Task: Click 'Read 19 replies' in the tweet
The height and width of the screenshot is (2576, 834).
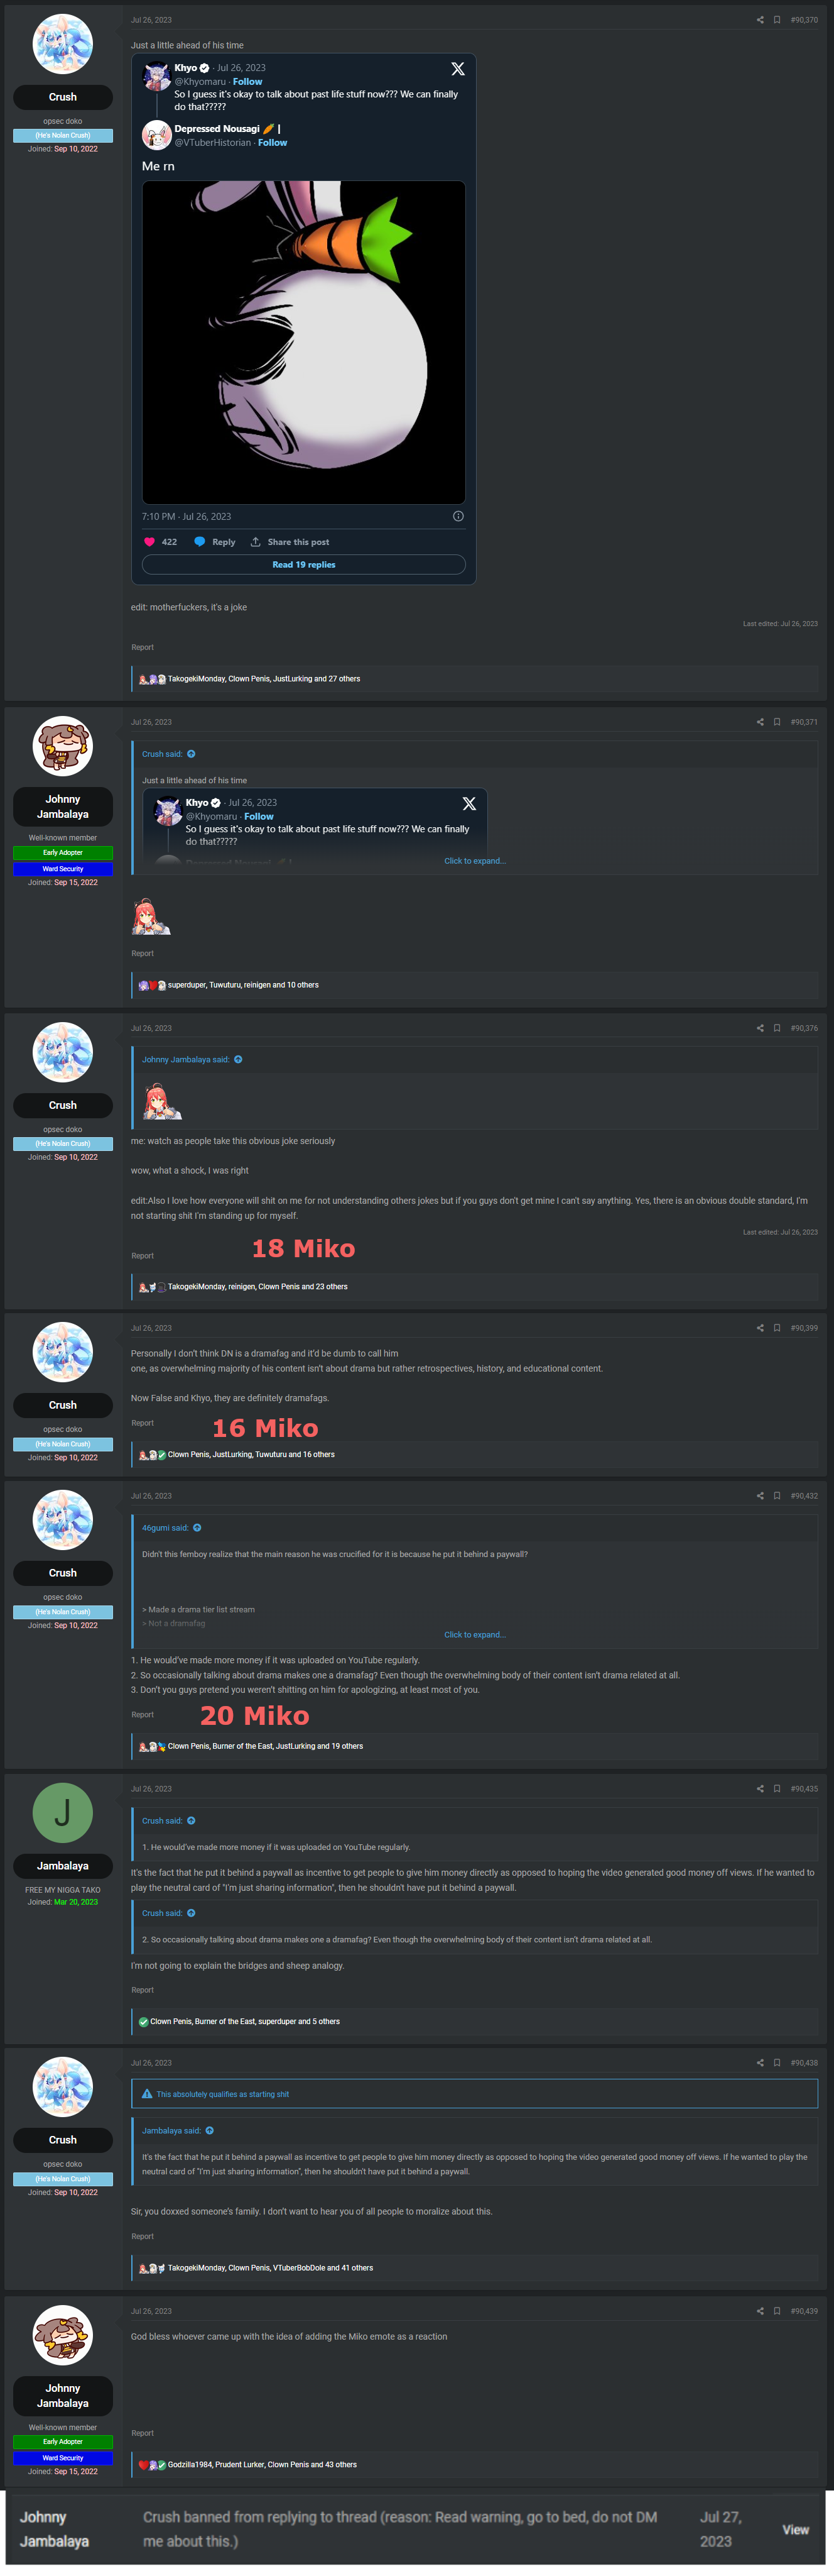Action: 303,565
